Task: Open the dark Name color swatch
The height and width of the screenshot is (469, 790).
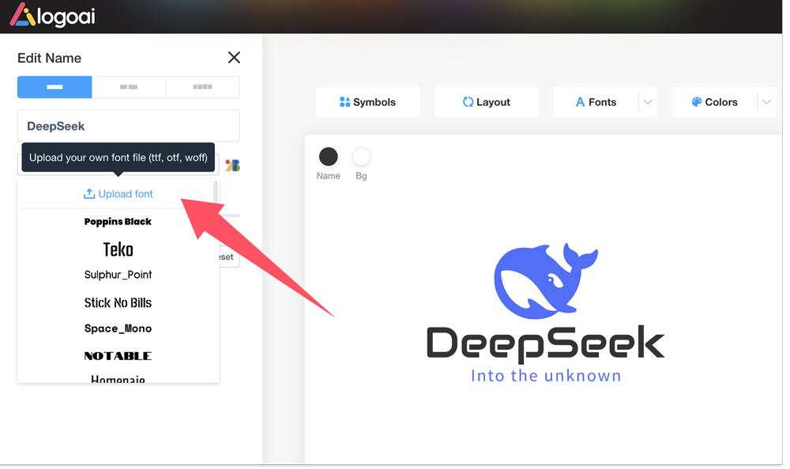Action: click(x=328, y=156)
